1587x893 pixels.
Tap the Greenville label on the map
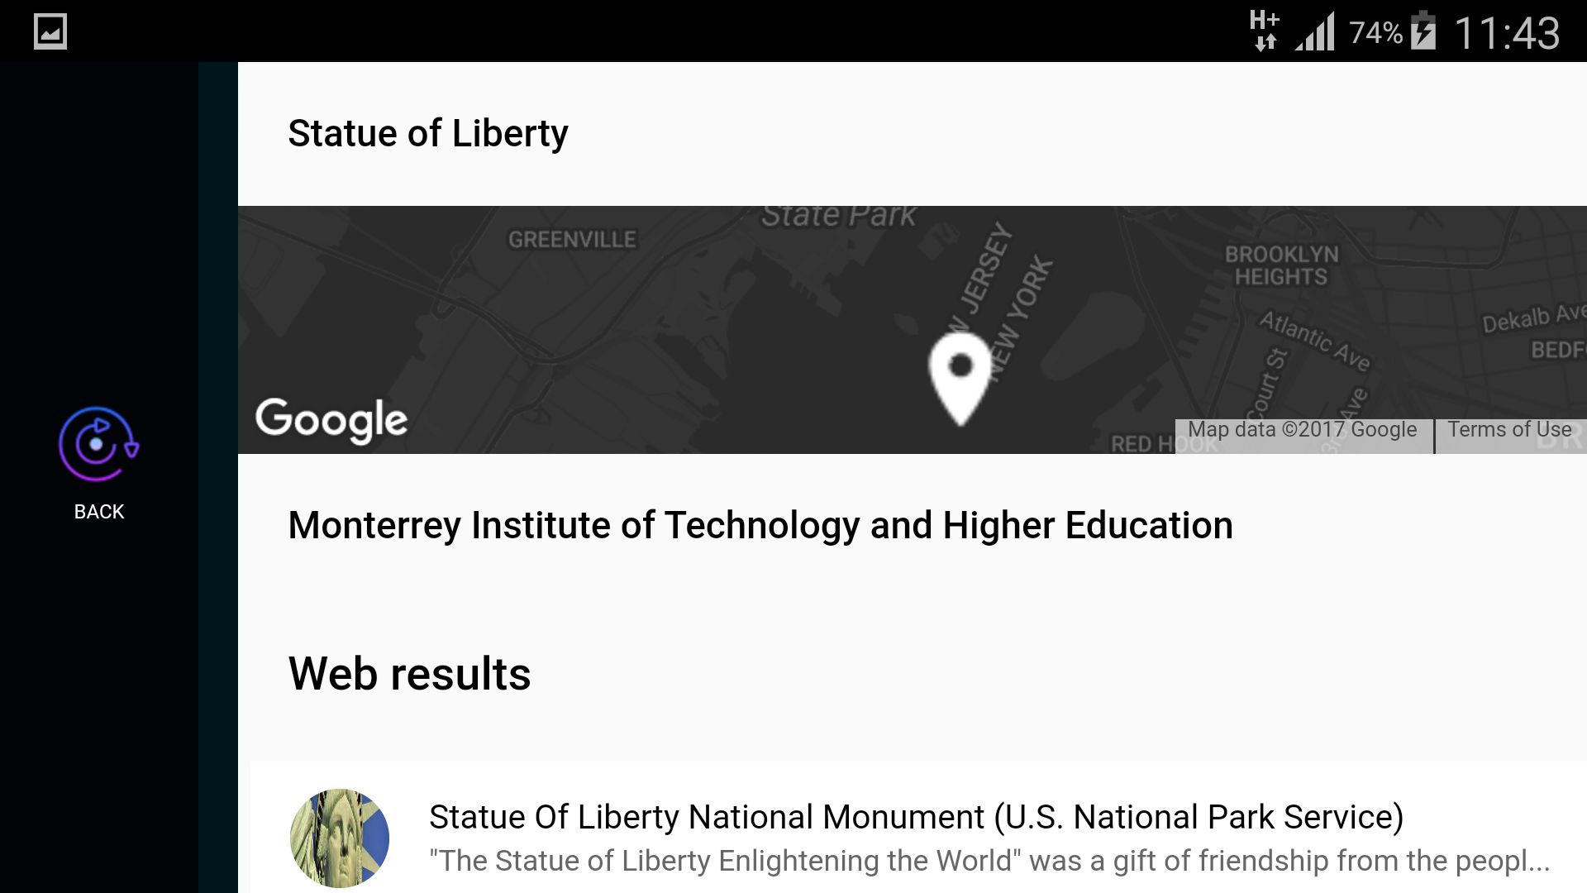(572, 240)
